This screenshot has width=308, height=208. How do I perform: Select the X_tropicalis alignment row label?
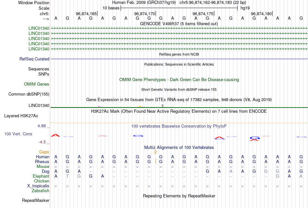[38, 186]
